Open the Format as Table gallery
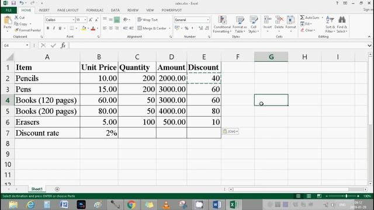 click(x=239, y=24)
